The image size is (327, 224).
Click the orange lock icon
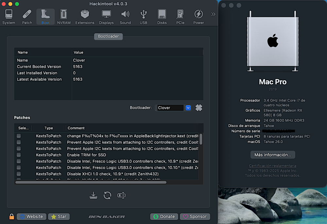point(12,216)
